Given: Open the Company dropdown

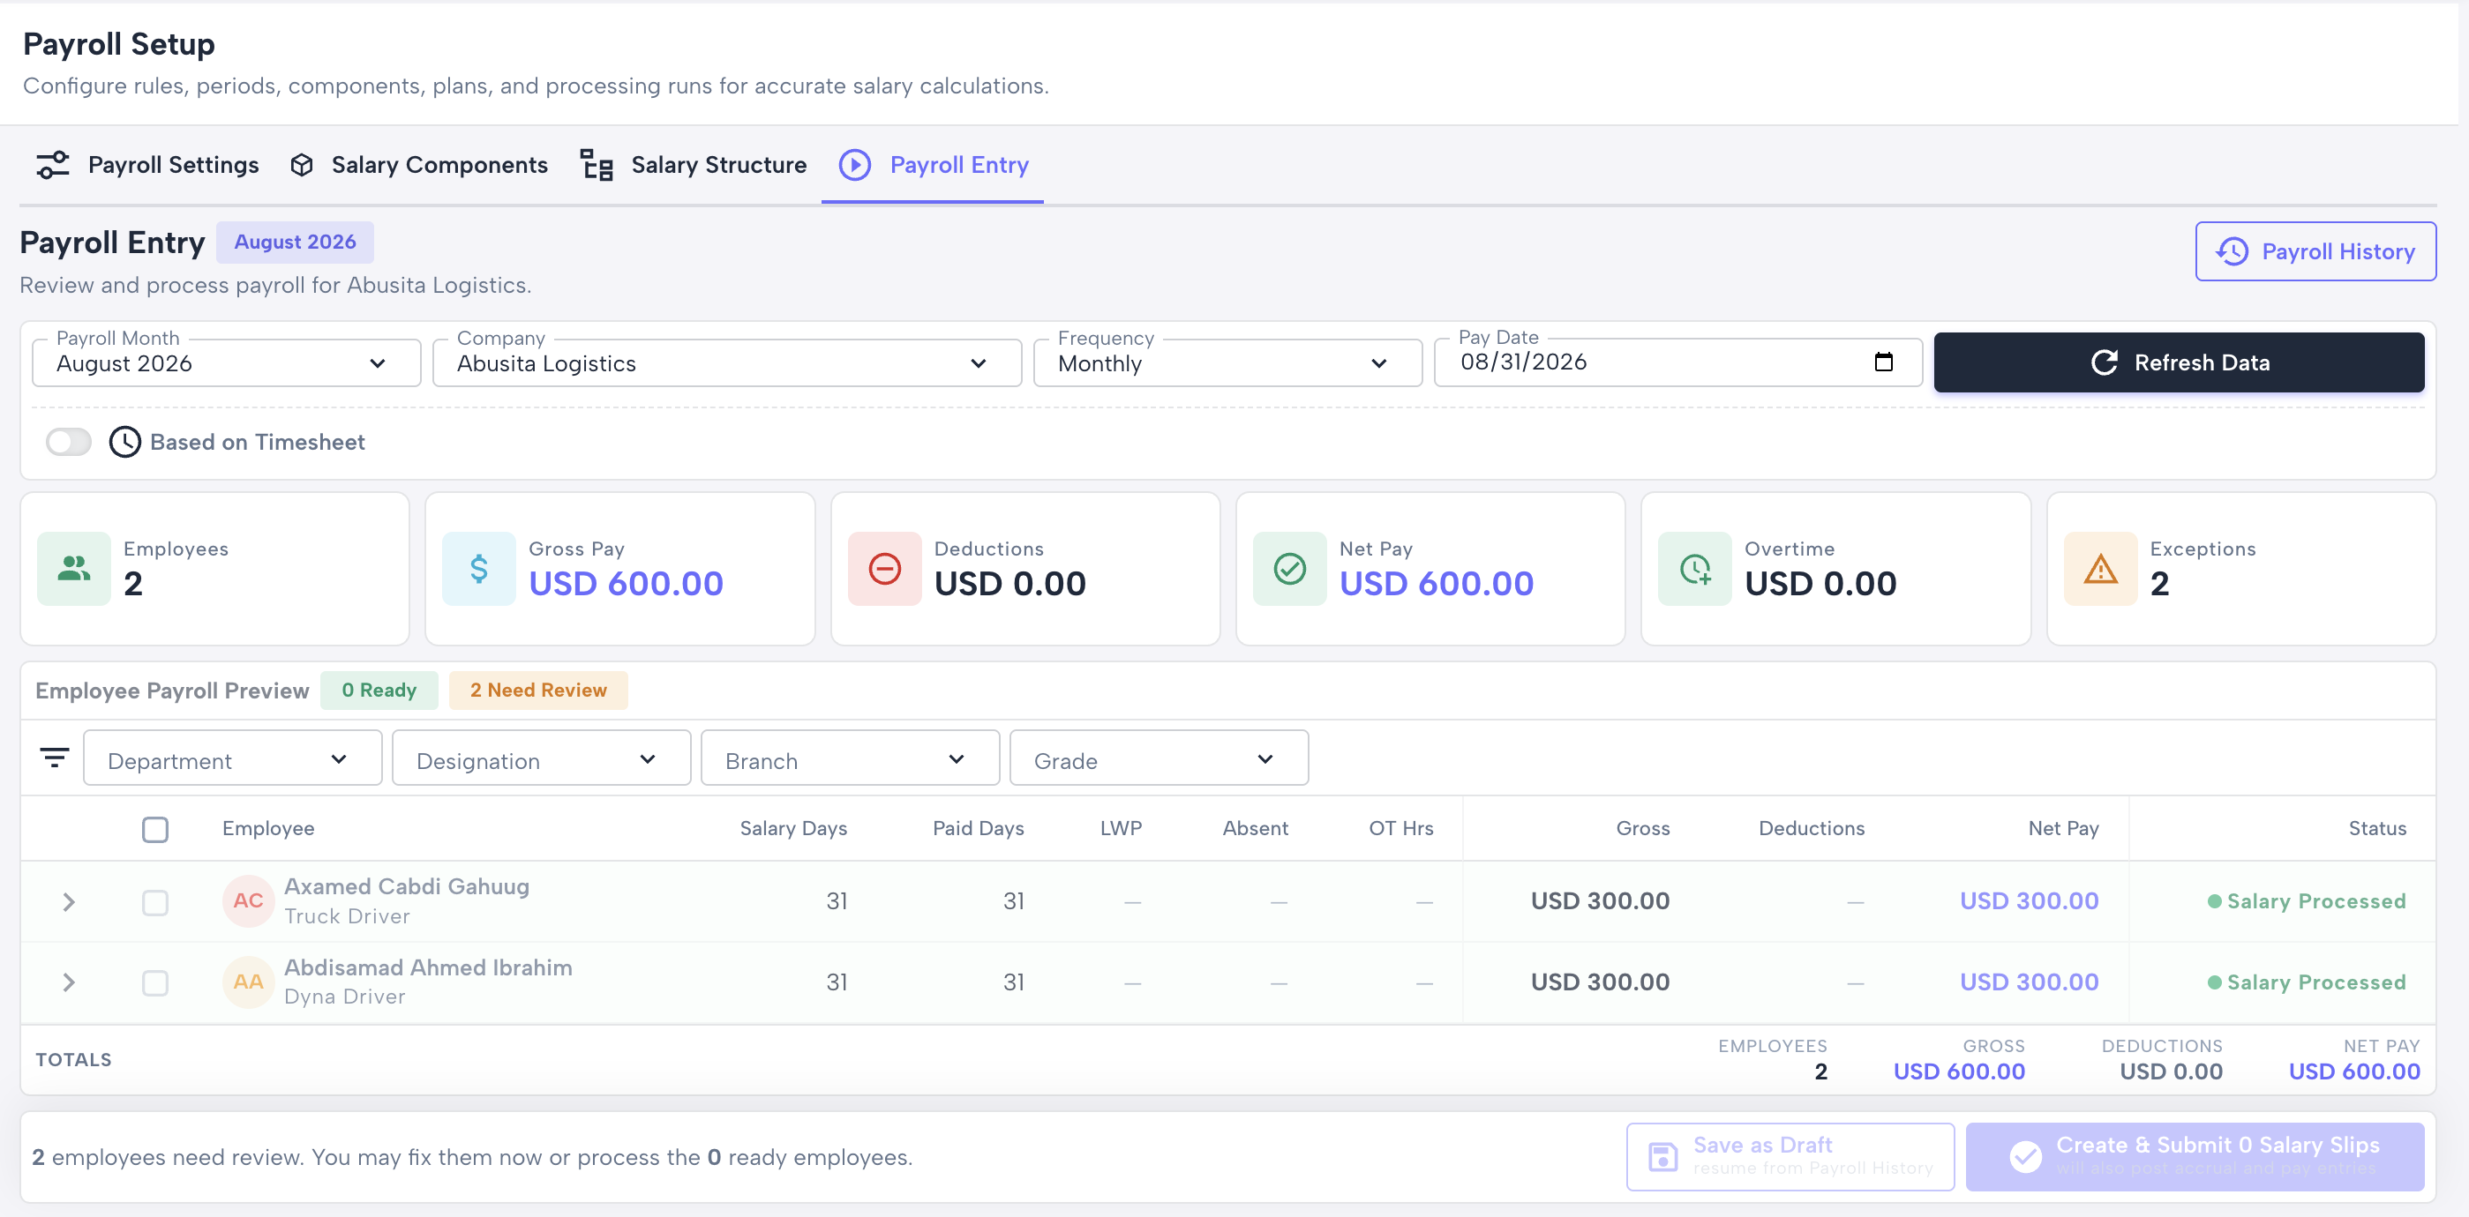Looking at the screenshot, I should tap(727, 363).
